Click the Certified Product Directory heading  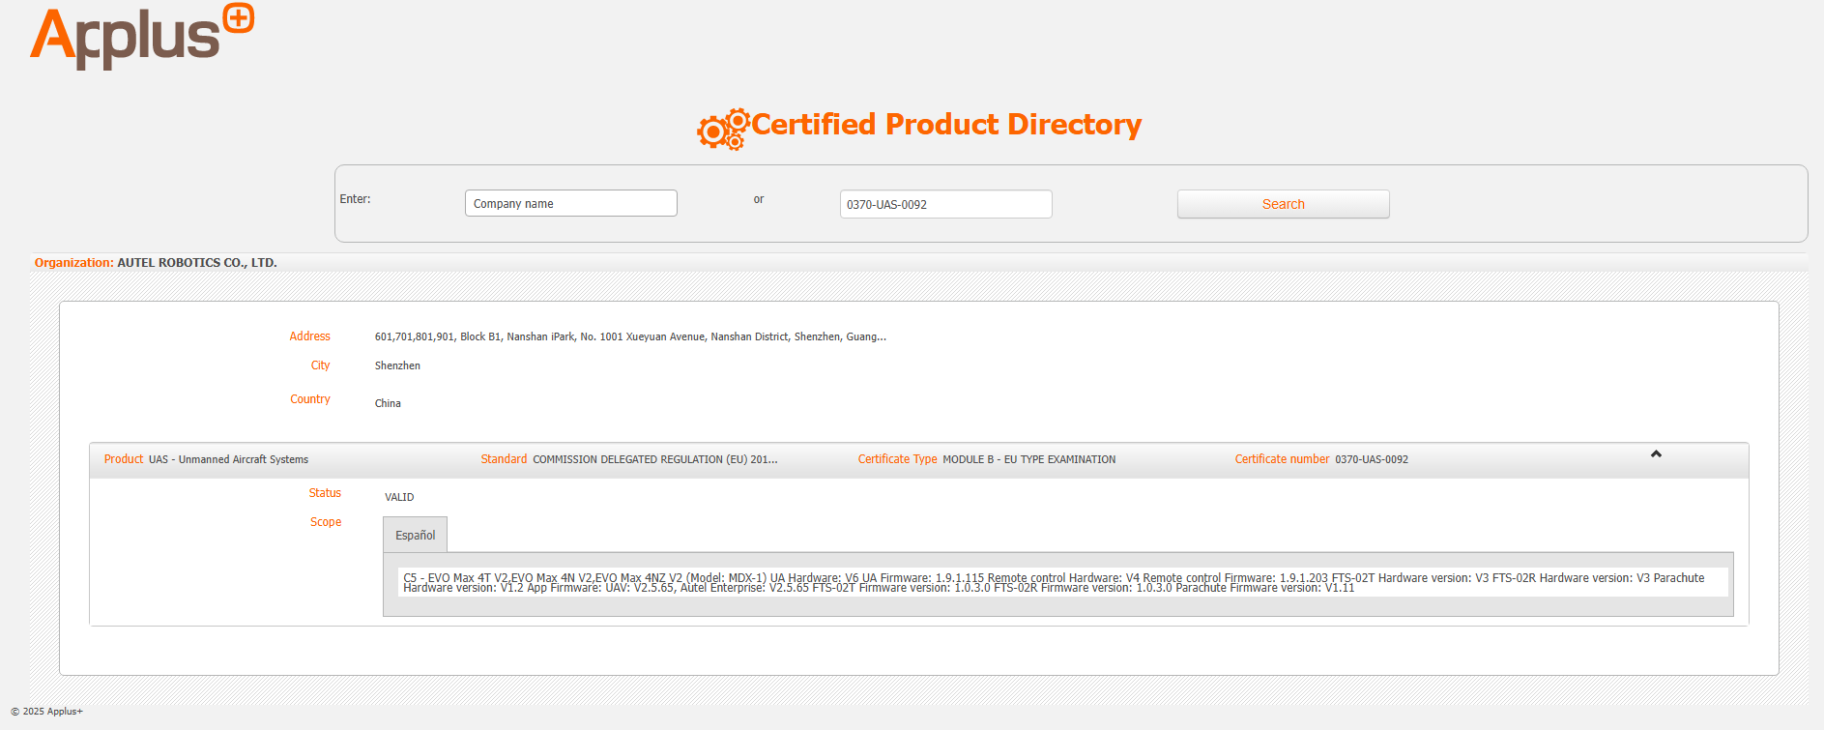tap(945, 125)
